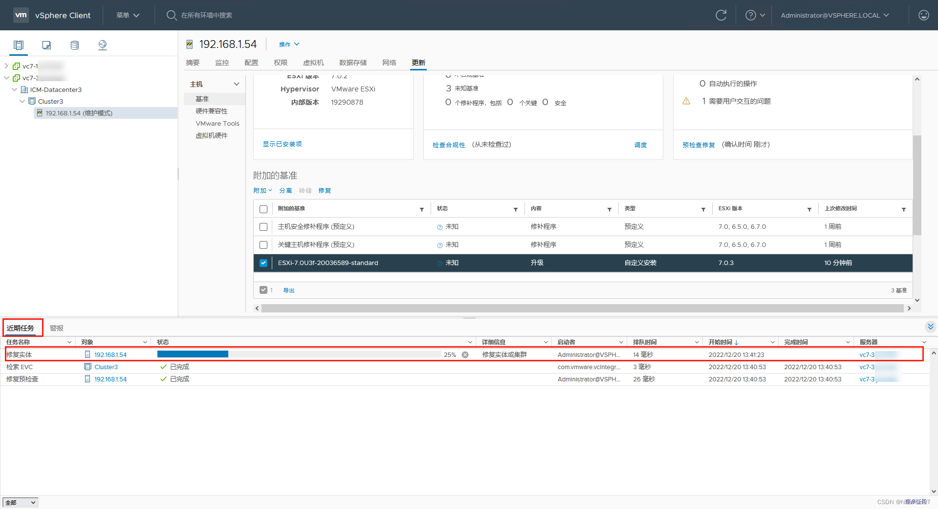
Task: Click the host icon beside 192.168.1.54 title
Action: [x=190, y=44]
